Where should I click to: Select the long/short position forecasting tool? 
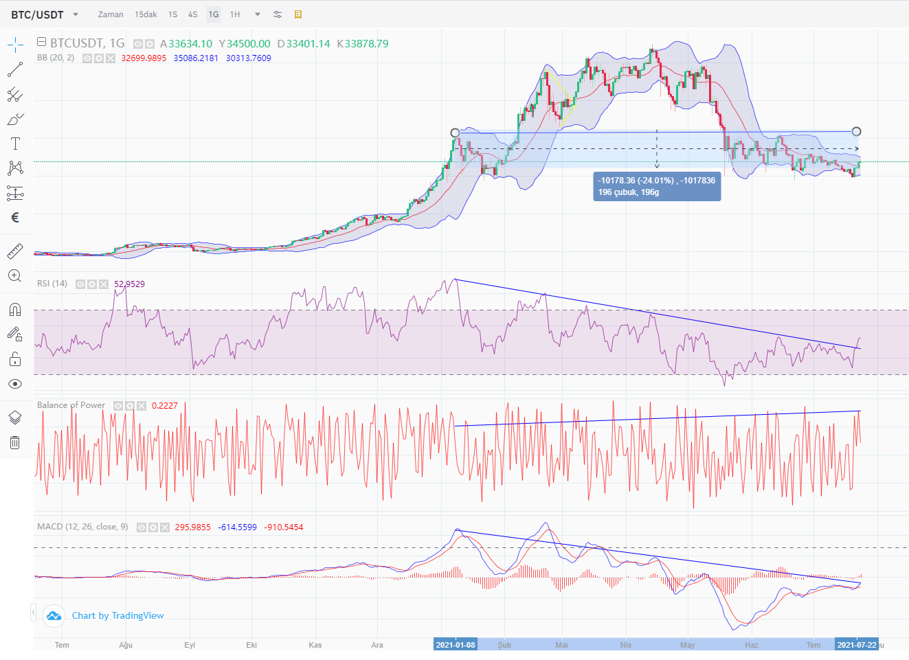point(15,193)
